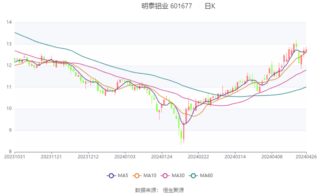Show or hide MA60 via its text label
Viewport: 319px width, 194px height.
pyautogui.click(x=207, y=175)
